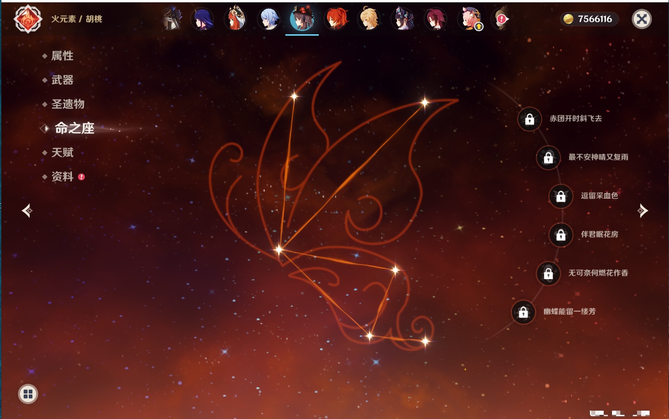Click the Pyro element emblem icon

28,19
